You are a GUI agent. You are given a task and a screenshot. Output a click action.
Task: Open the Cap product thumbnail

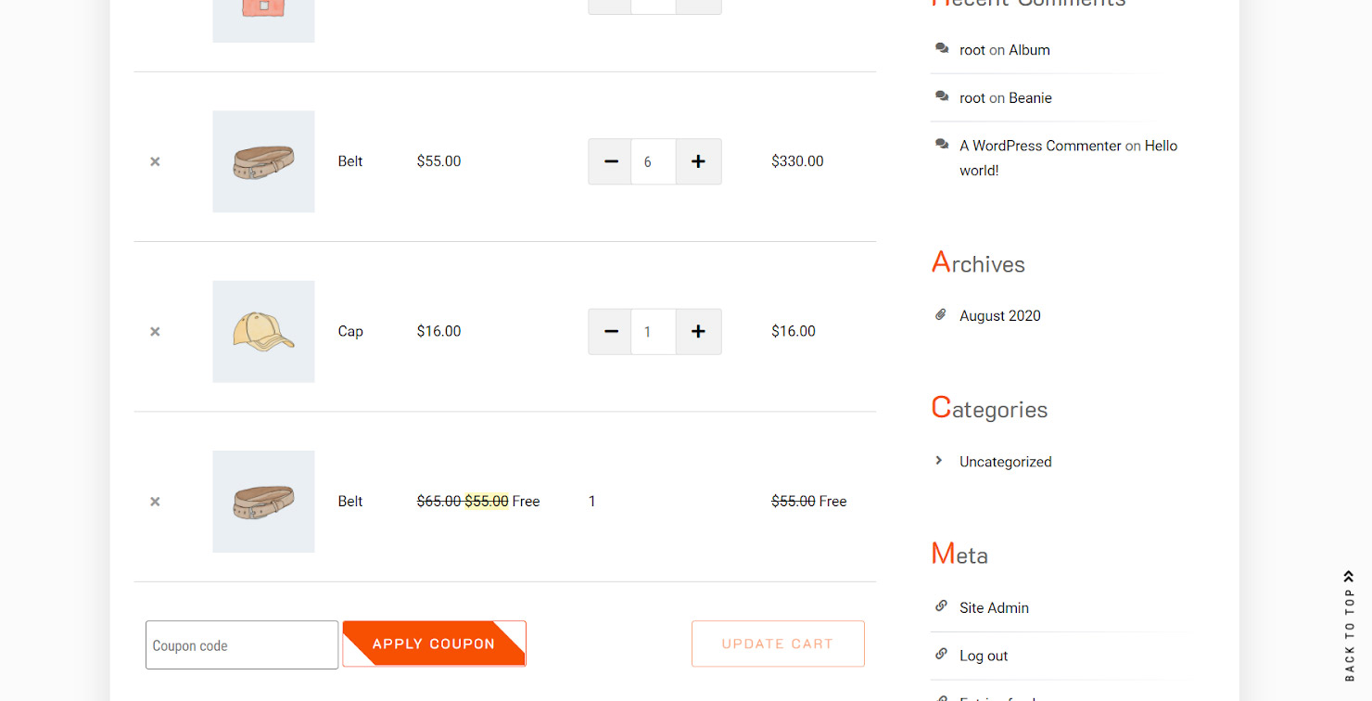click(x=263, y=332)
